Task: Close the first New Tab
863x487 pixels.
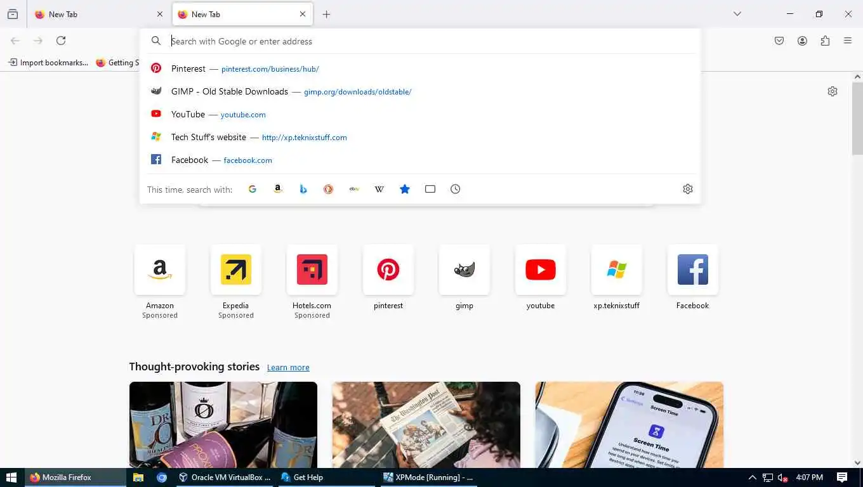Action: coord(160,14)
